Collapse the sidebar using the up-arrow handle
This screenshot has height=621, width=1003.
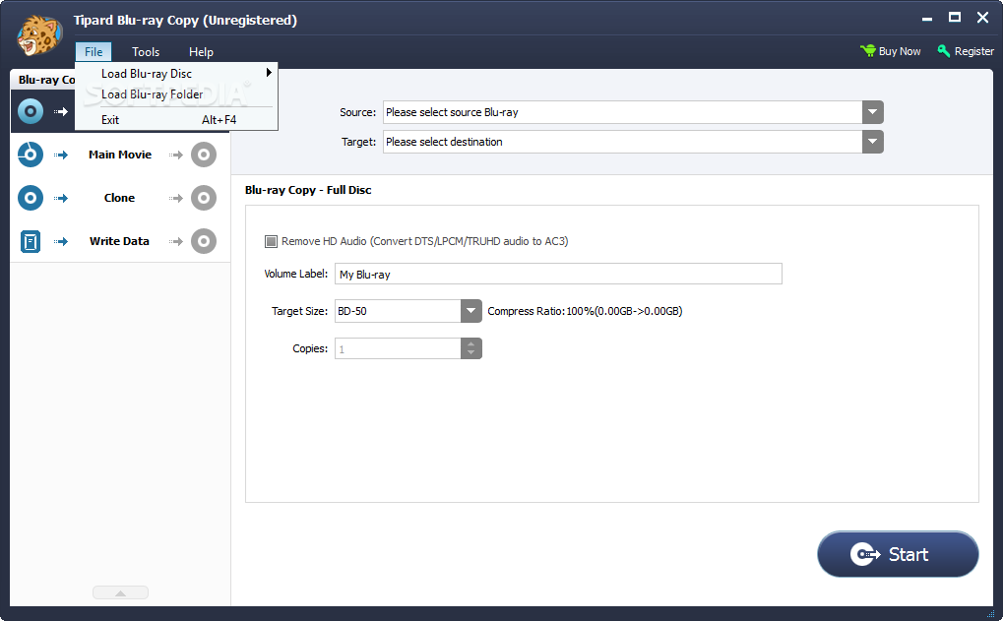coord(120,592)
